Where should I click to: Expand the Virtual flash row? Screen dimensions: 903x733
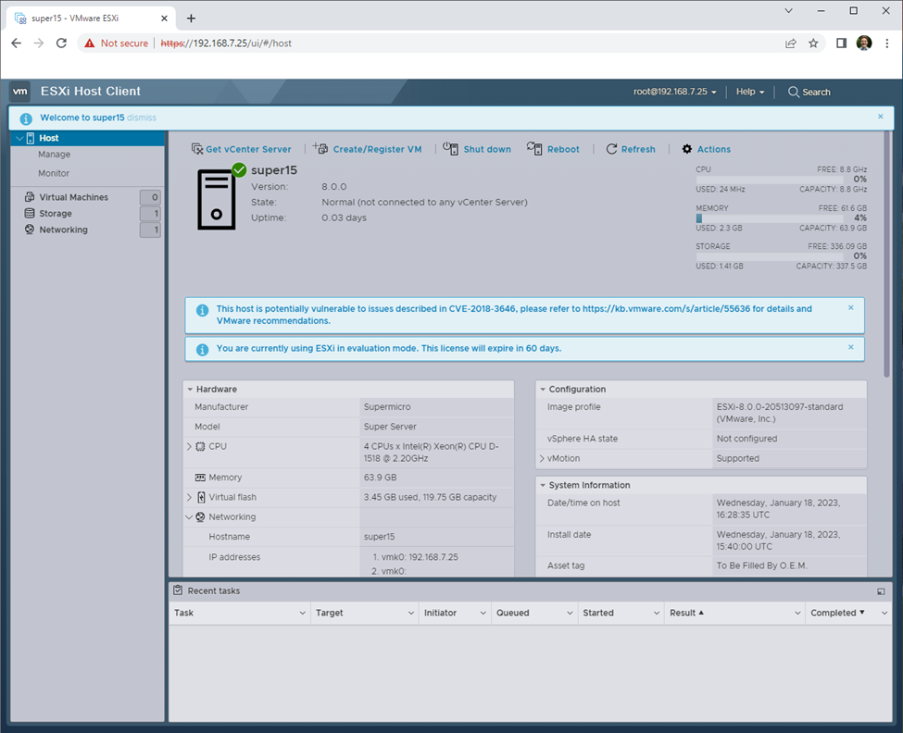pos(190,497)
